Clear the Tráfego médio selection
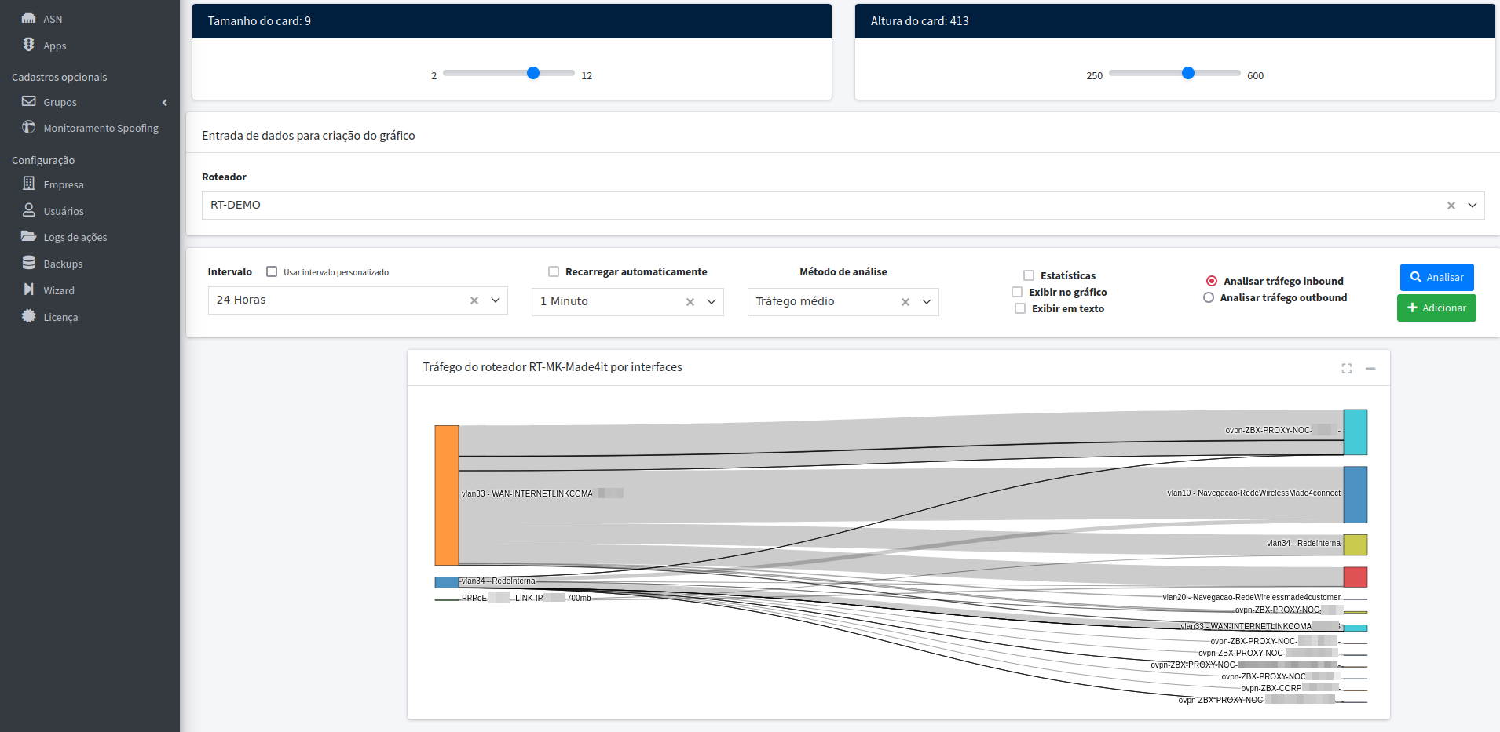 905,302
